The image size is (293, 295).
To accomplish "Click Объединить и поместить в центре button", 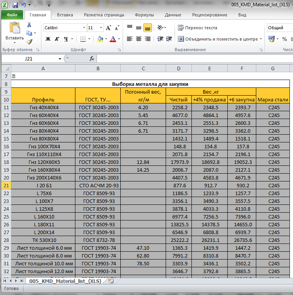I will [218, 39].
